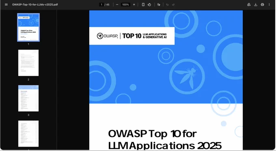Image resolution: width=276 pixels, height=151 pixels.
Task: Click the redo arrow icon
Action: [173, 4]
